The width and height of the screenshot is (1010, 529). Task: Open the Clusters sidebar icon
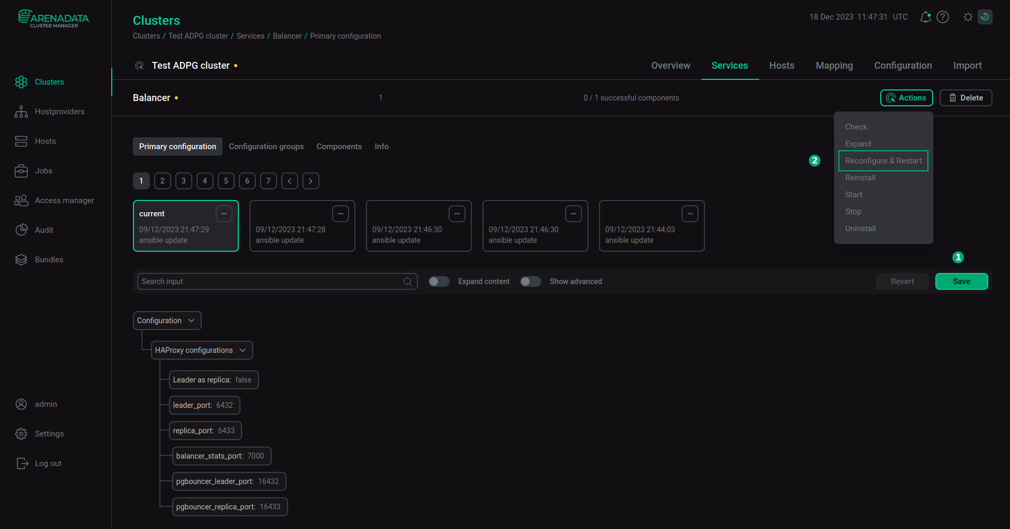(21, 82)
